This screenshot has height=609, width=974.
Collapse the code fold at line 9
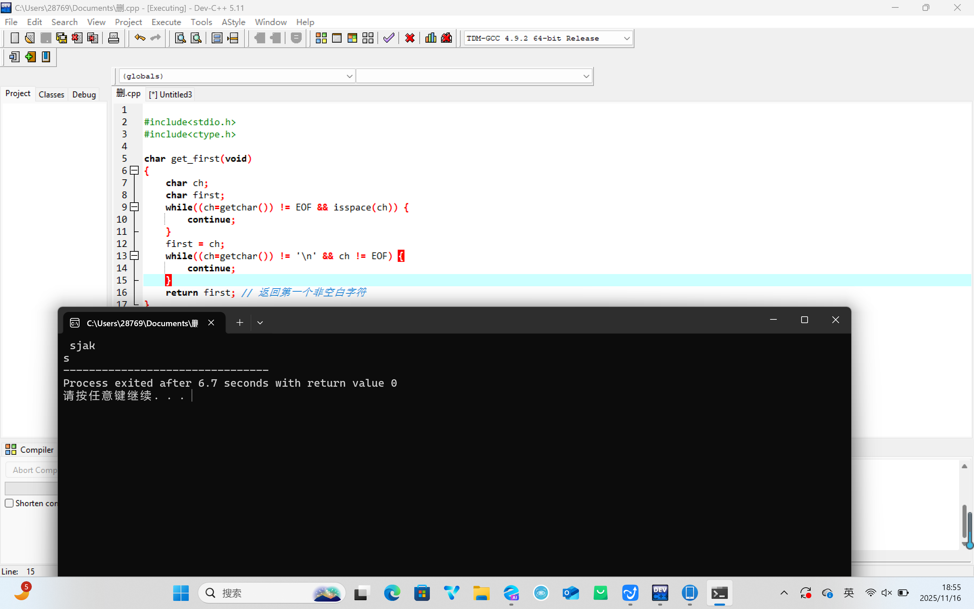pyautogui.click(x=134, y=207)
